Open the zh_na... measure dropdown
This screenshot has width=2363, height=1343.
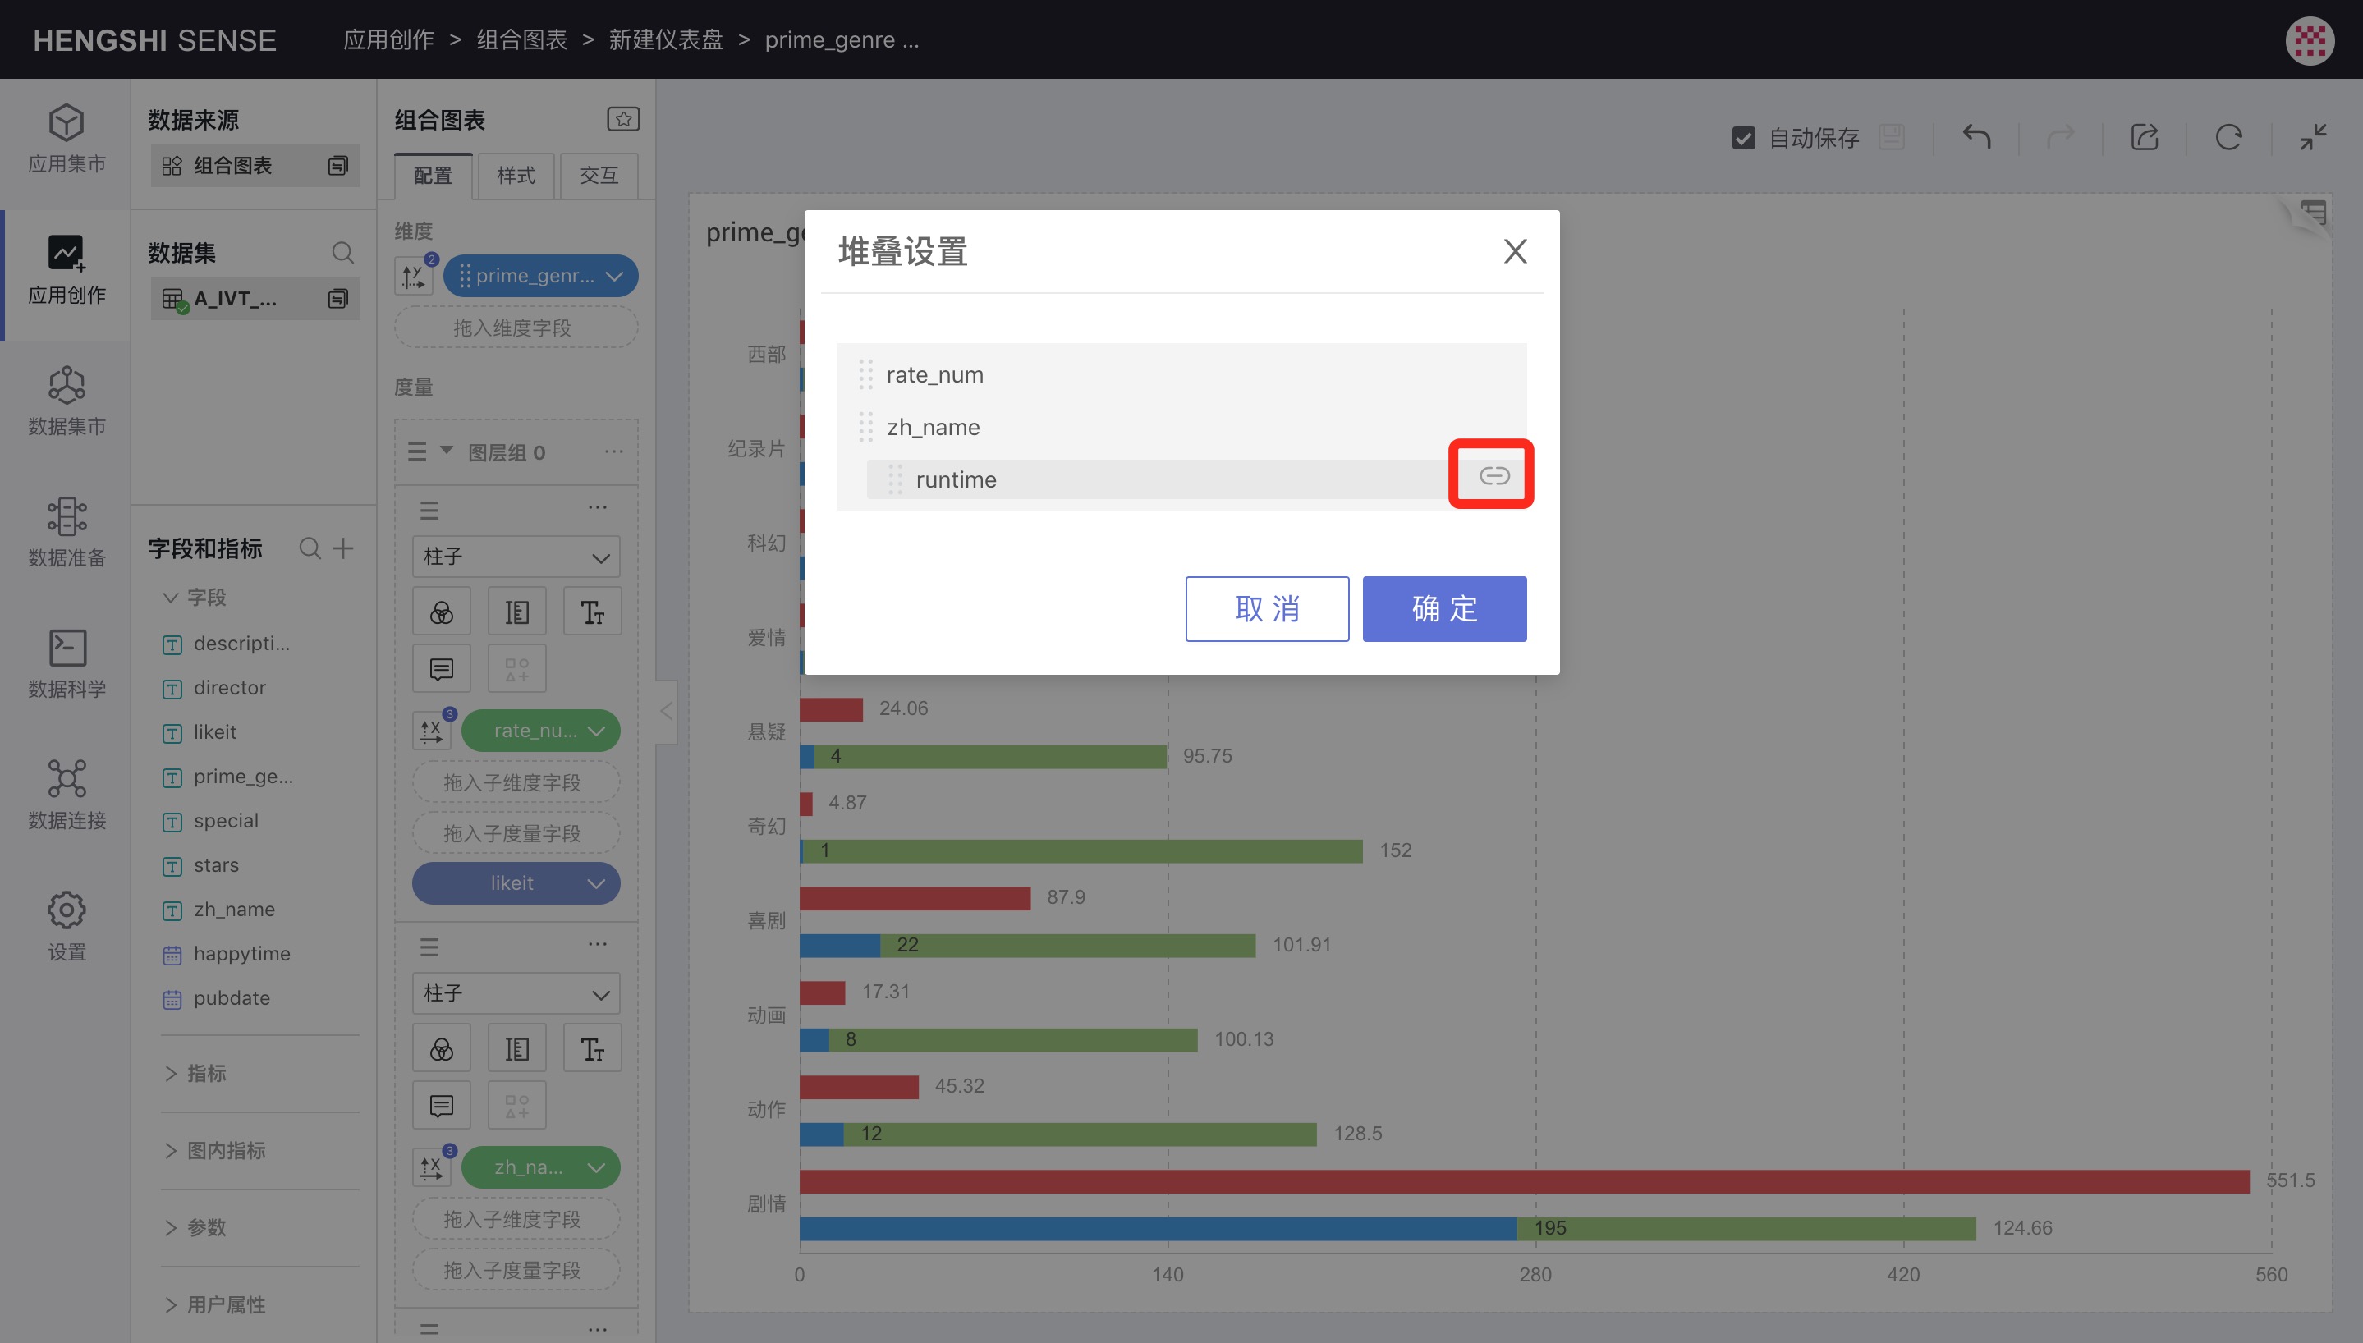click(596, 1168)
